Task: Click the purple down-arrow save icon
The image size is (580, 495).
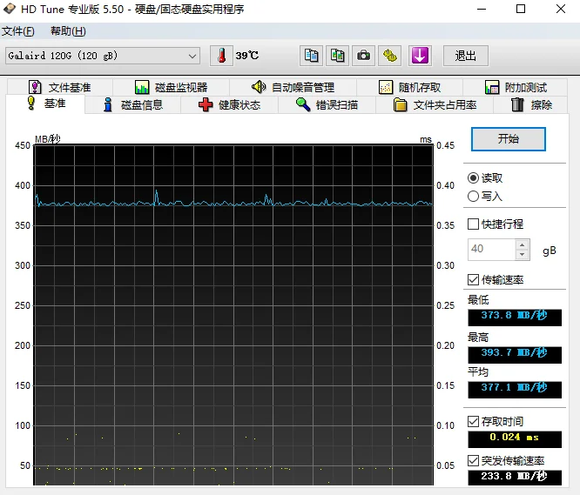Action: (x=420, y=56)
